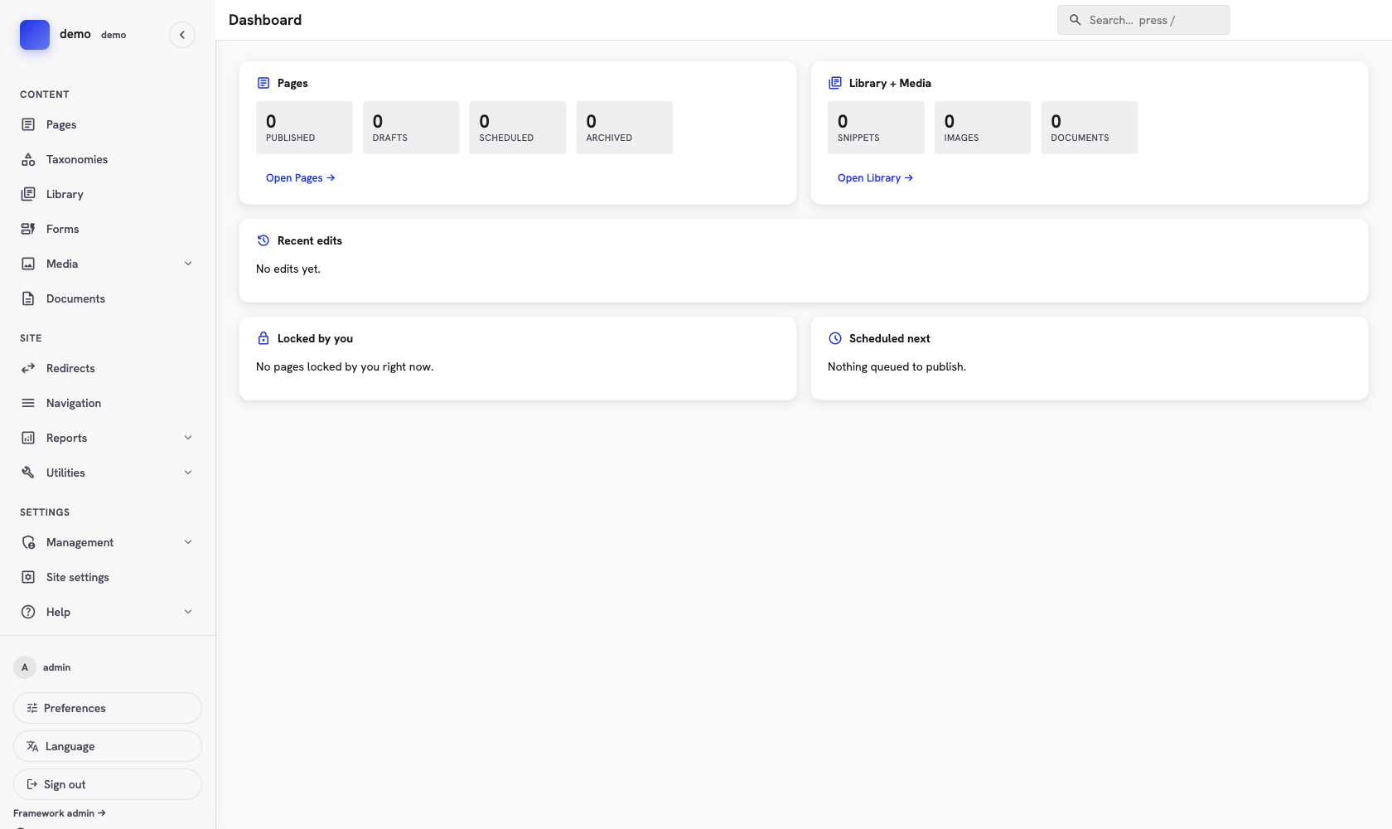Screen dimensions: 1392x829
Task: Follow the Open Pages link
Action: coord(300,177)
